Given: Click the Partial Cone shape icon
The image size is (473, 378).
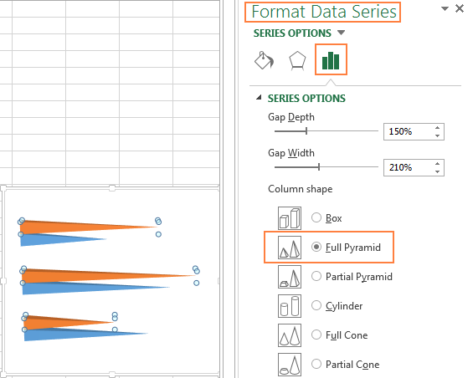Looking at the screenshot, I should tap(290, 365).
